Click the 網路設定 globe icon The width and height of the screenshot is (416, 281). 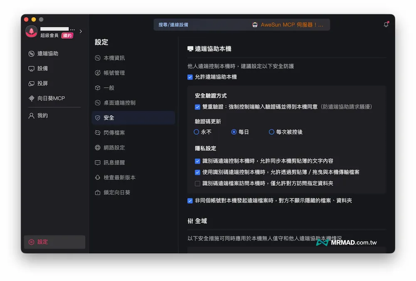[98, 148]
